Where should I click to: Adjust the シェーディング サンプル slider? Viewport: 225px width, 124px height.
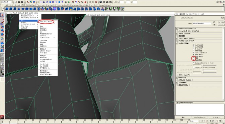(210, 70)
